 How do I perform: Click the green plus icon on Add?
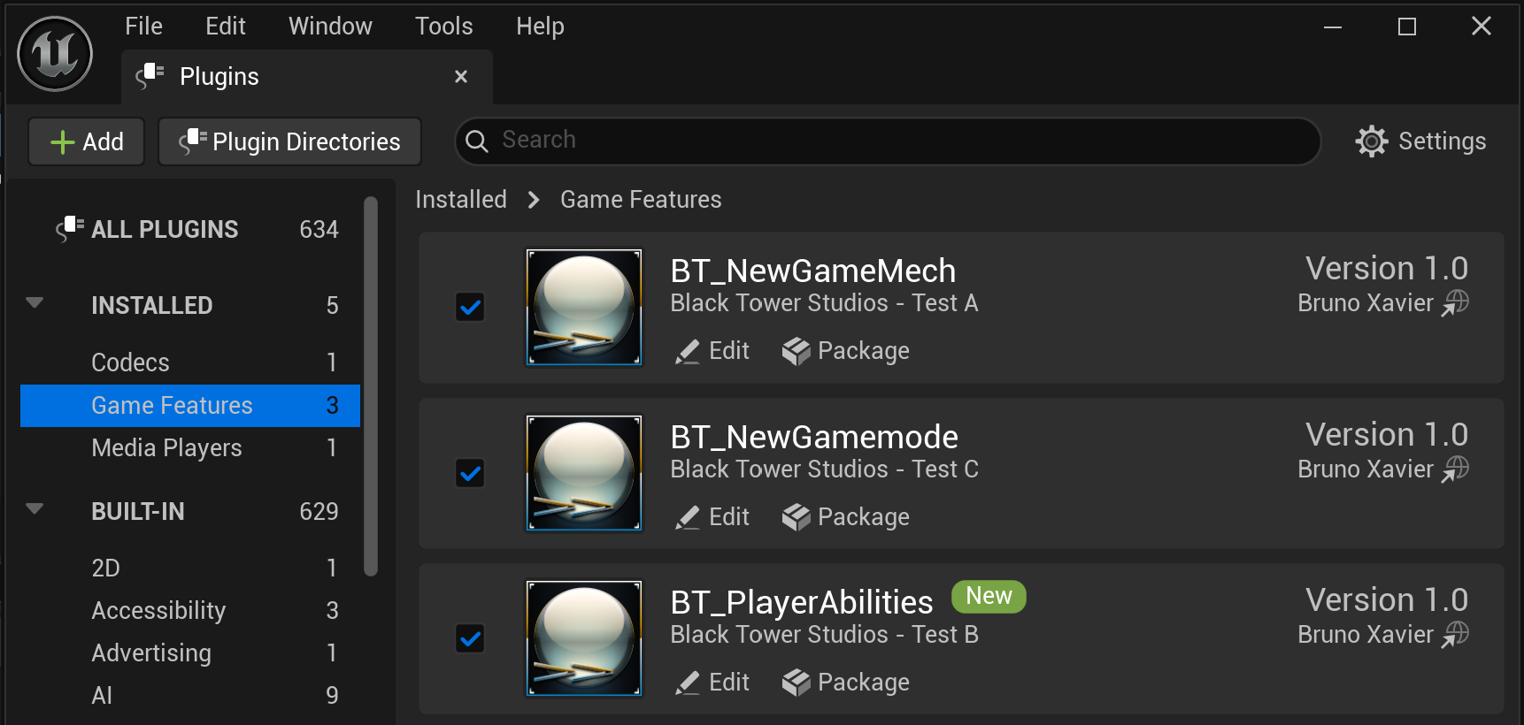pos(62,142)
